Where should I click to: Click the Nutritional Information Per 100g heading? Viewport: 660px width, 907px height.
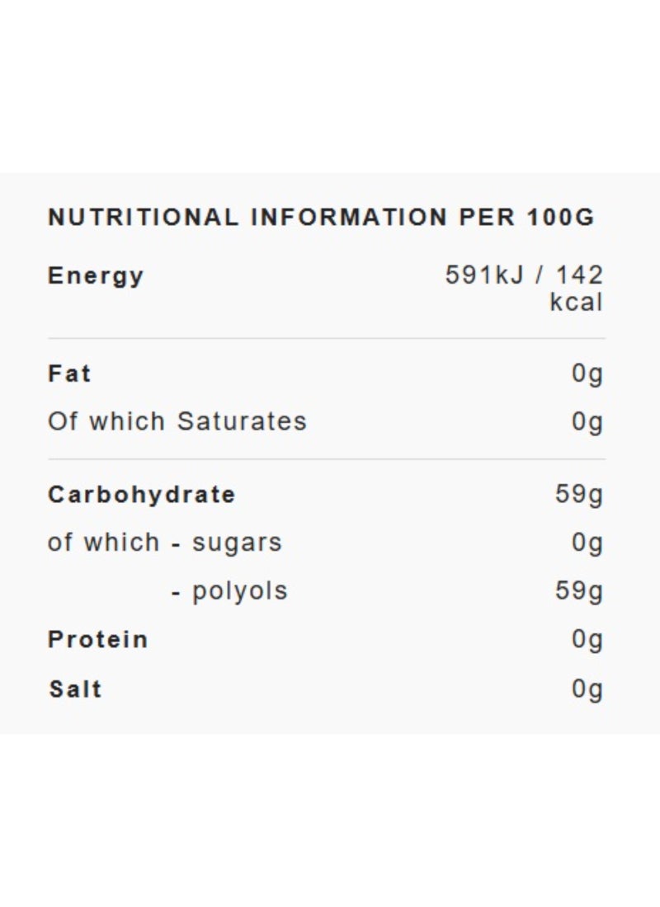(321, 218)
